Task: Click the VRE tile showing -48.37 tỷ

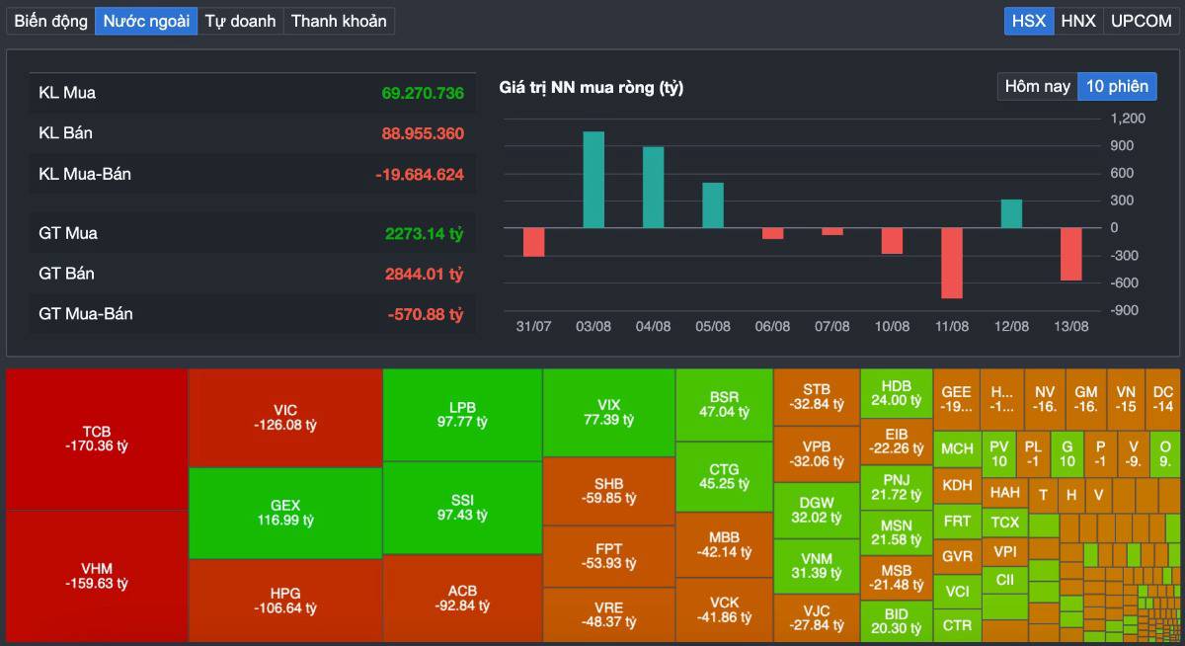Action: pos(609,614)
